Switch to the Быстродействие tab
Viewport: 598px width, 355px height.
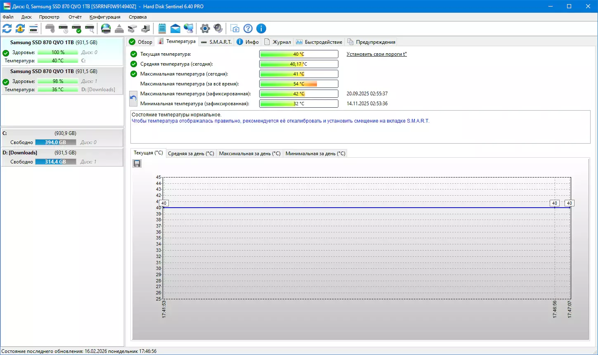[x=319, y=42]
